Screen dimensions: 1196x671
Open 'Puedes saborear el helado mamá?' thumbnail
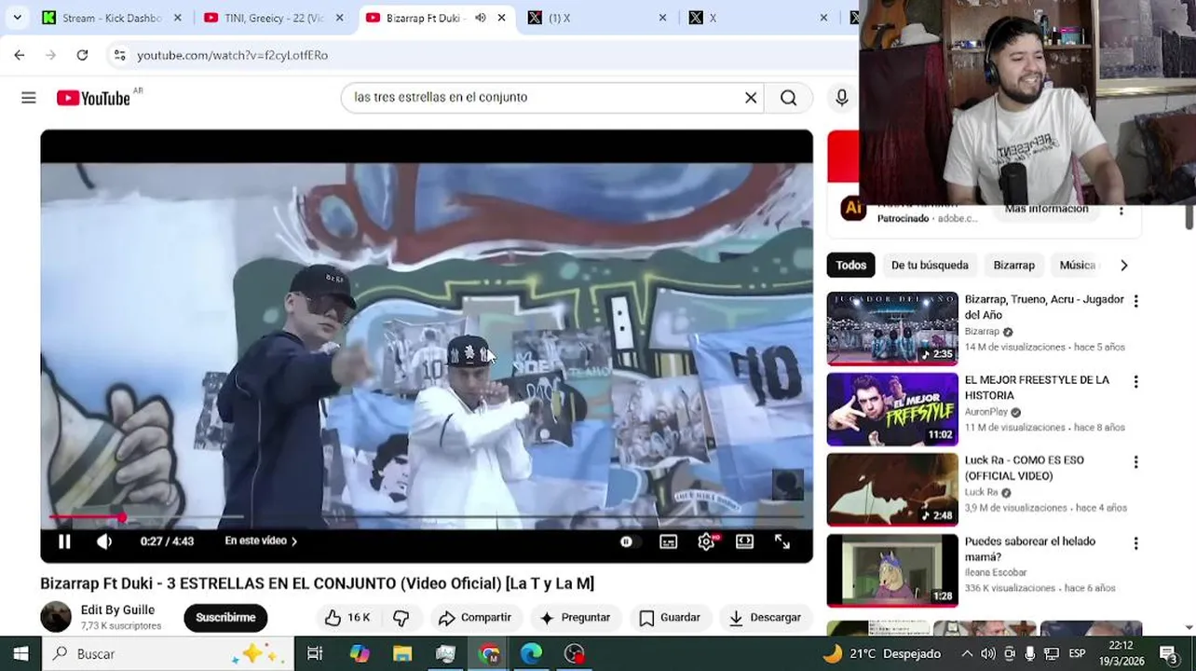pyautogui.click(x=892, y=570)
